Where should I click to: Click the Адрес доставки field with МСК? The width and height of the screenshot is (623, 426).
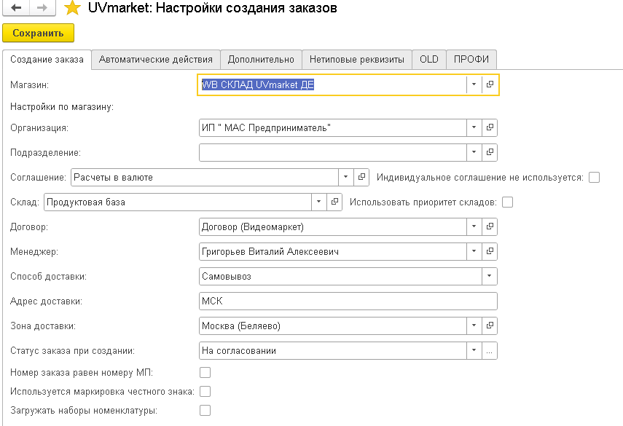tap(348, 301)
